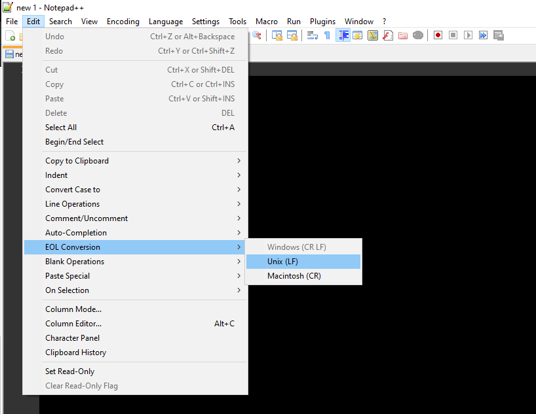Image resolution: width=536 pixels, height=414 pixels.
Task: Enable Set Read-Only for the file
Action: tap(69, 371)
